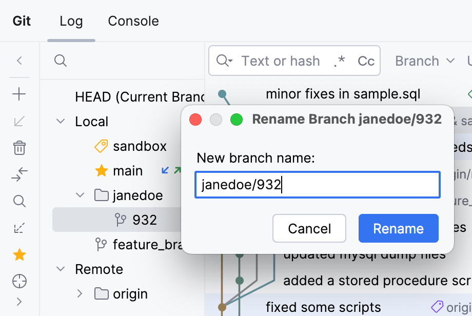Fetch changes using the arrows icon
The width and height of the screenshot is (472, 316).
(x=19, y=174)
